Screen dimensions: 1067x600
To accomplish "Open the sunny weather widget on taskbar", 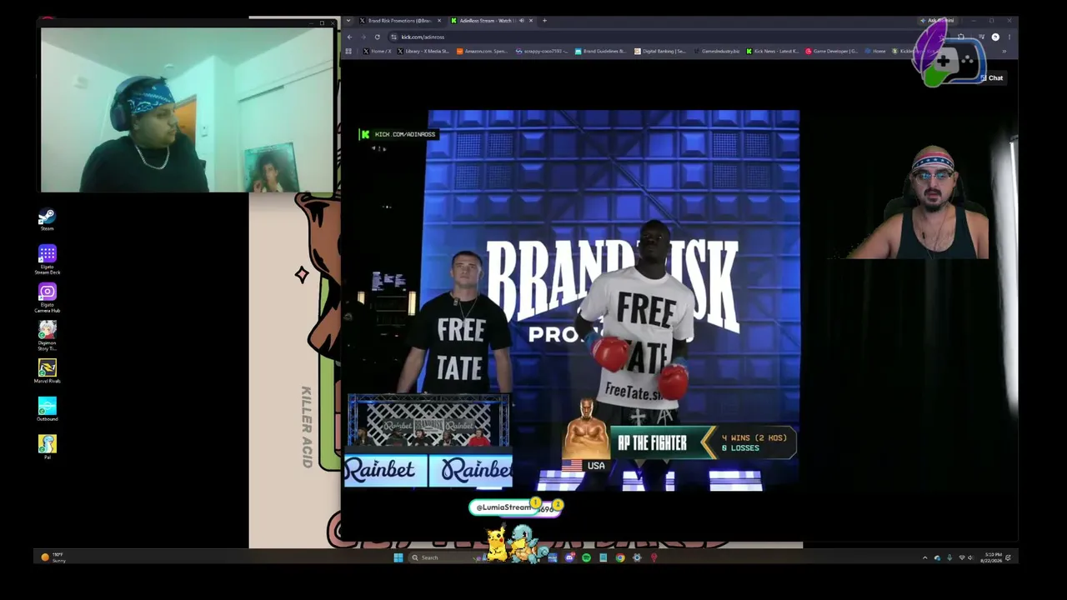I will [53, 557].
